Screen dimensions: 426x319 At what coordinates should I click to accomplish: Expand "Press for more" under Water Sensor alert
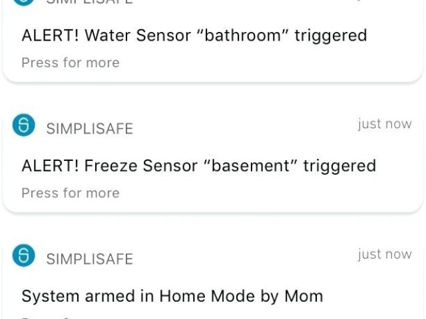[x=71, y=62]
